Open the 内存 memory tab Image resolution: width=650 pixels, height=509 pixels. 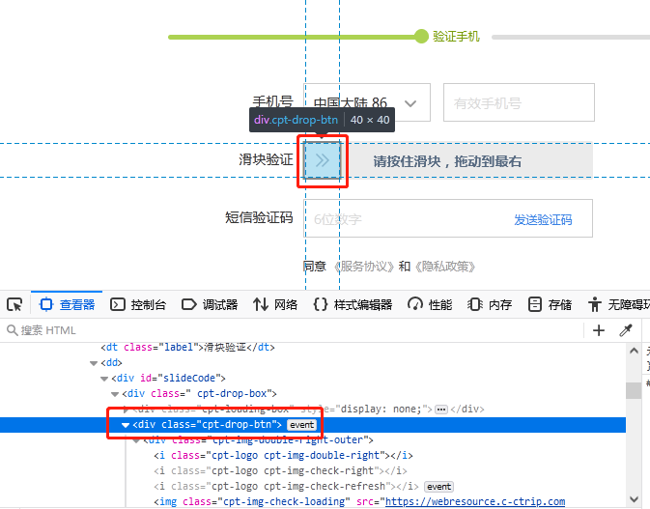point(490,304)
